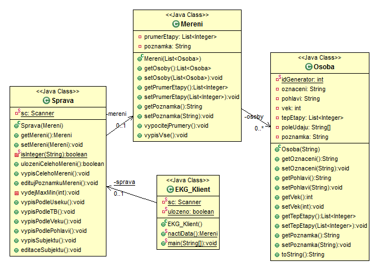This screenshot has height=270, width=379.
Task: Select field tepEtapy: List<Integer>
Action: point(313,118)
